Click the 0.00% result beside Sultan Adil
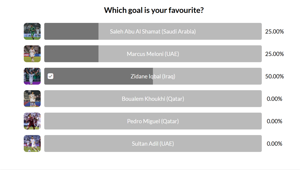The image size is (300, 170). click(x=274, y=144)
